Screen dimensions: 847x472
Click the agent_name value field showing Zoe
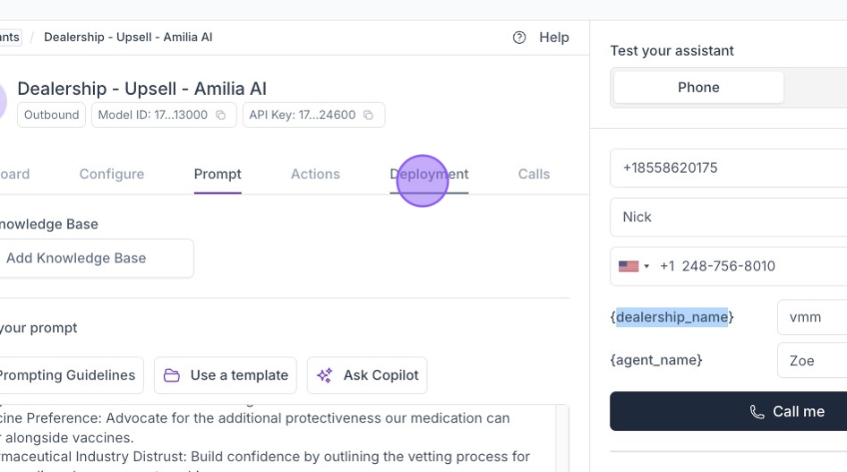pos(811,360)
